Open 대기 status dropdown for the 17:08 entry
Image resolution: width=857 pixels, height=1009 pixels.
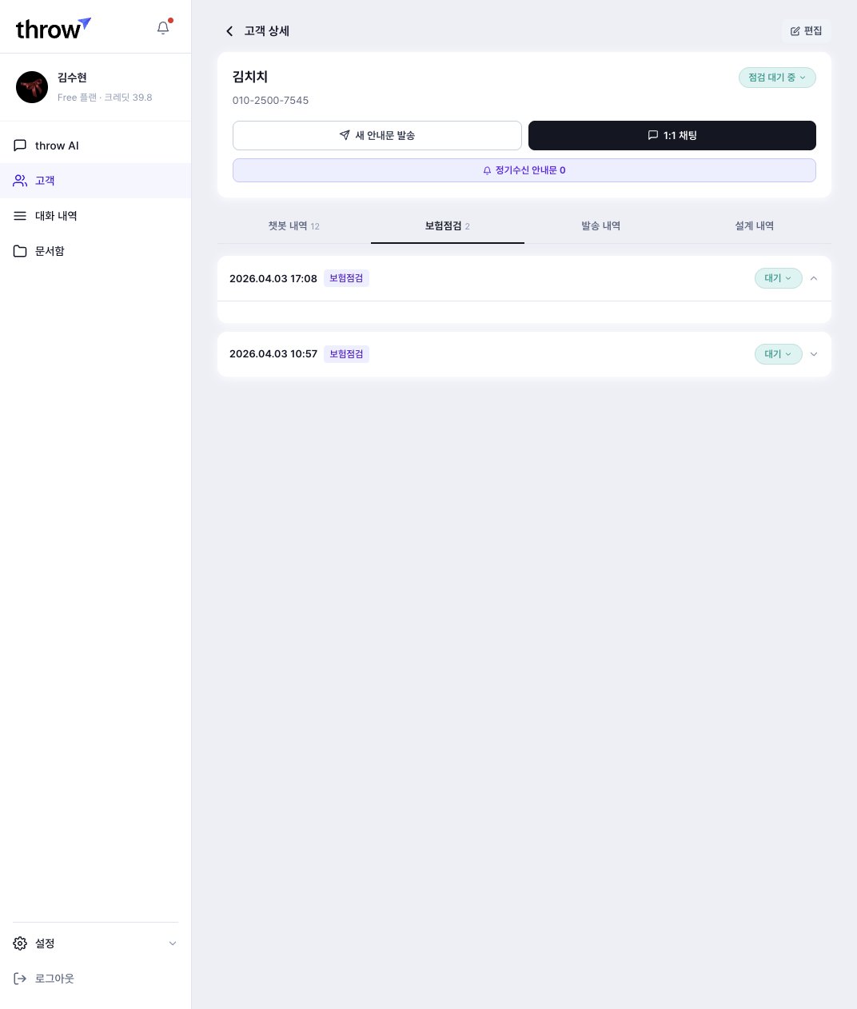click(x=778, y=278)
